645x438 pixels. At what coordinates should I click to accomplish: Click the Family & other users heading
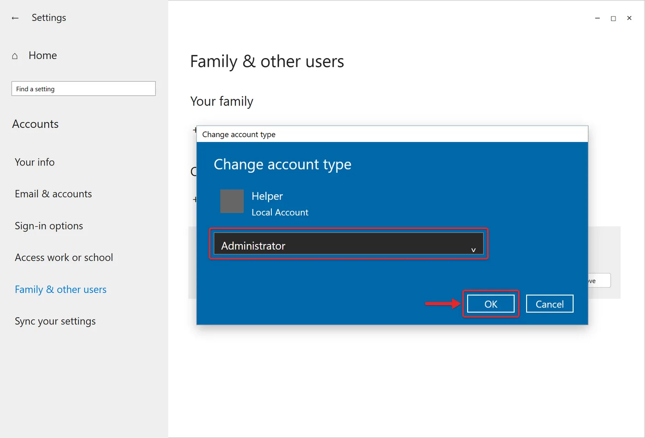(267, 62)
